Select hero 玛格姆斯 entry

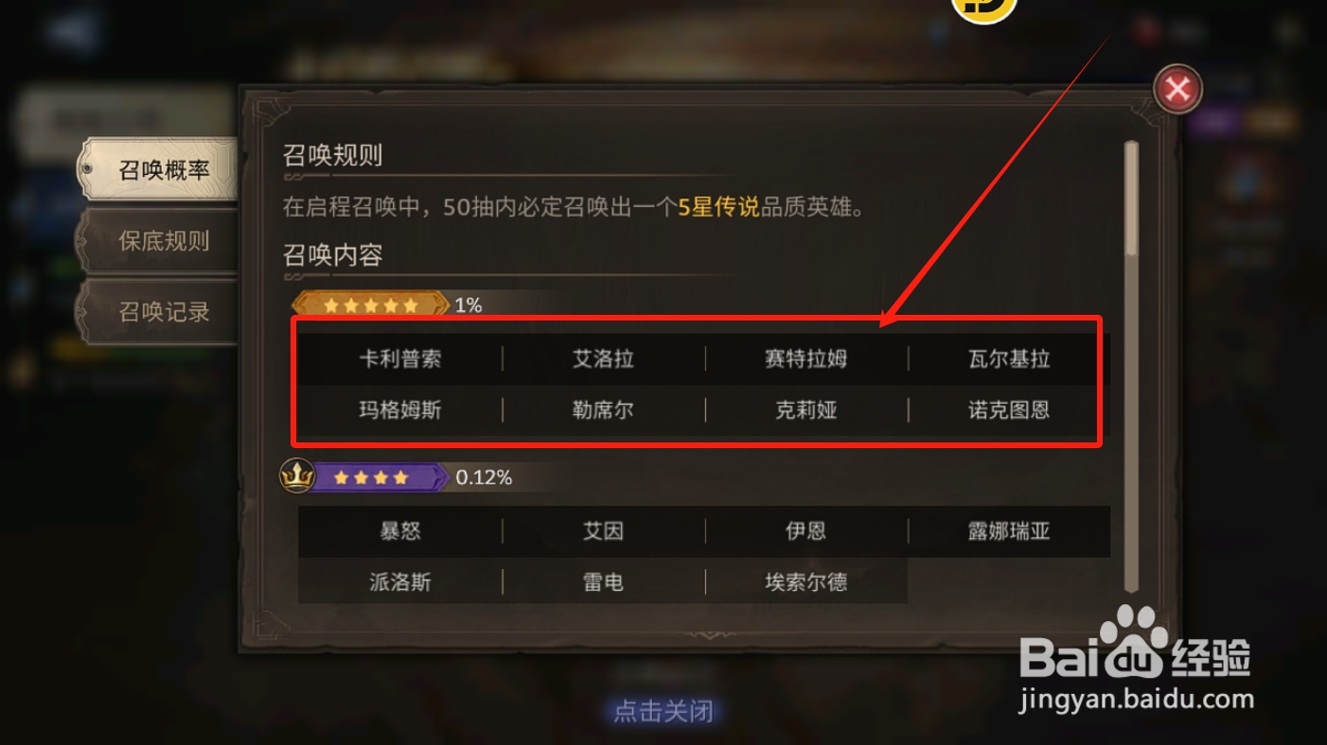click(400, 410)
